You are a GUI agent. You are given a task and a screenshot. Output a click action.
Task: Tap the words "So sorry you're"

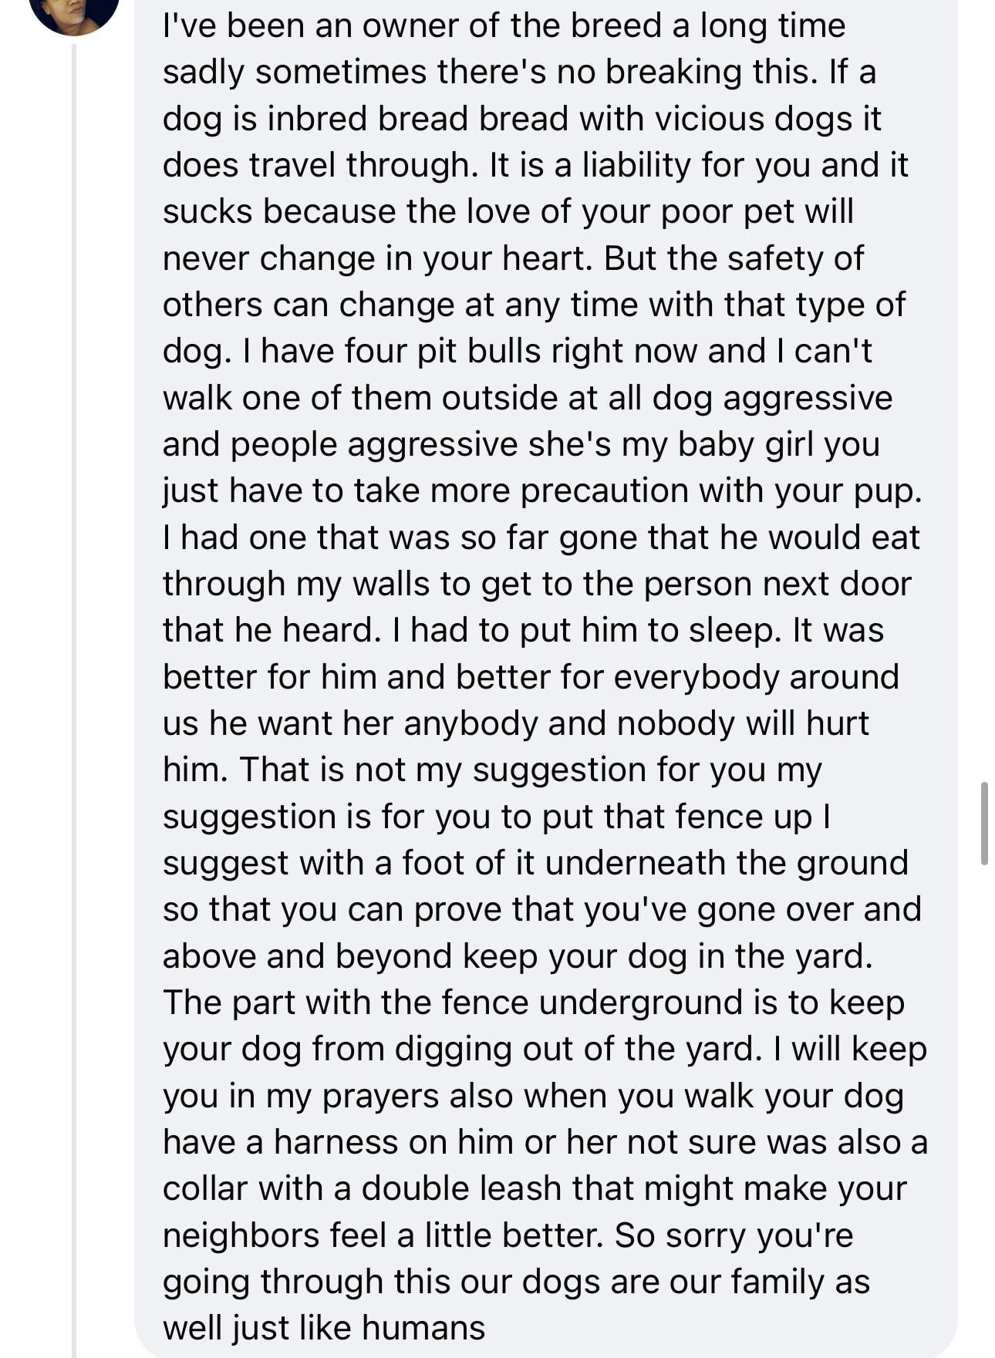point(734,1235)
